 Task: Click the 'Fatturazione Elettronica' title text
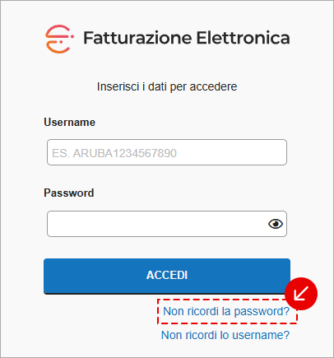pos(187,38)
